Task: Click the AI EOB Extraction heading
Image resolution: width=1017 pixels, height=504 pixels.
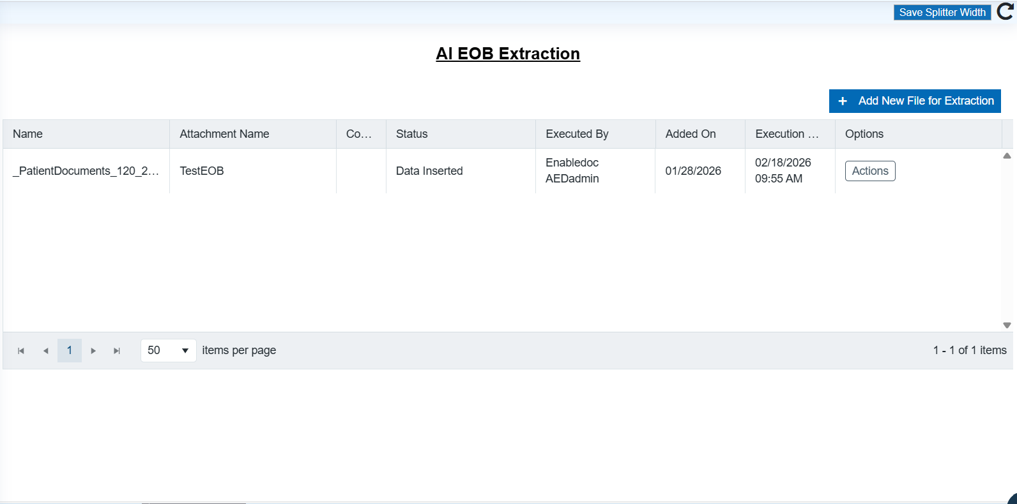Action: coord(508,54)
